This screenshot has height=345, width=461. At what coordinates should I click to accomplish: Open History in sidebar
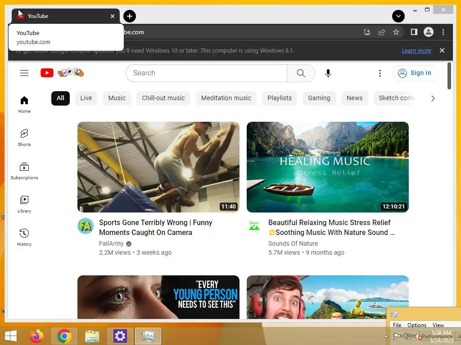click(x=24, y=237)
